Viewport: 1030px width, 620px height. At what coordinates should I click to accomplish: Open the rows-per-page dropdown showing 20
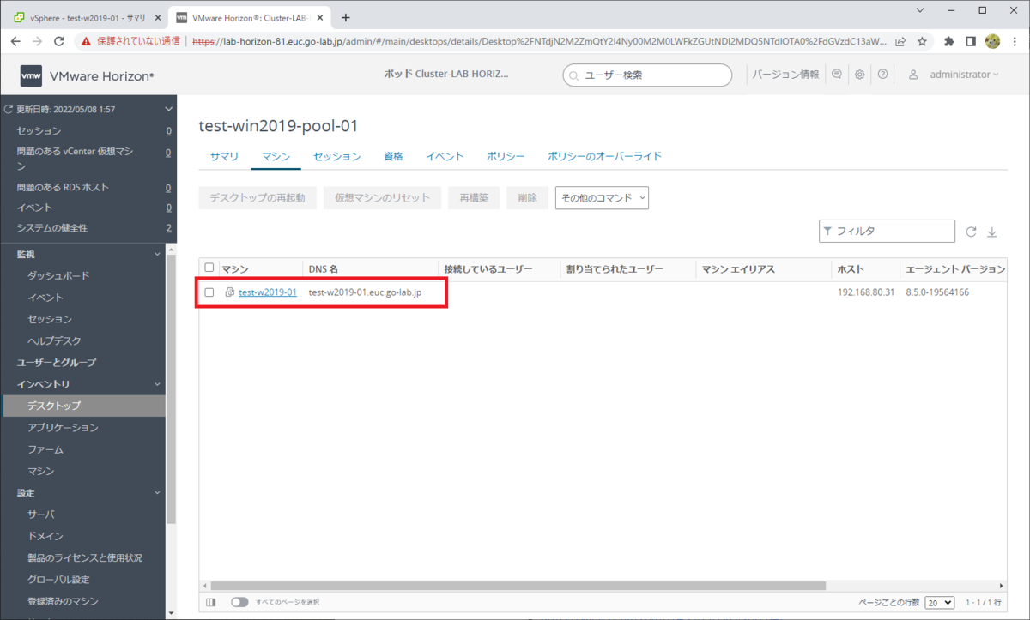tap(939, 602)
